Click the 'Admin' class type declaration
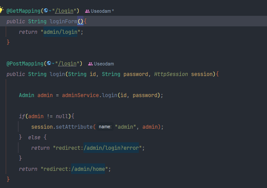This screenshot has height=188, width=267. (26, 95)
